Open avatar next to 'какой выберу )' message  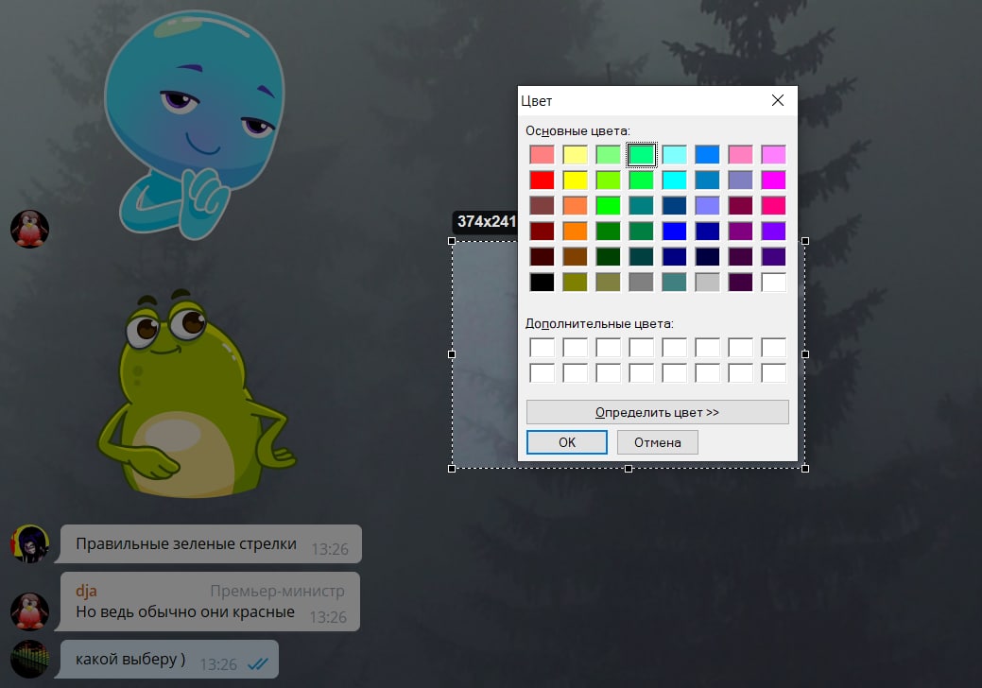click(x=29, y=659)
